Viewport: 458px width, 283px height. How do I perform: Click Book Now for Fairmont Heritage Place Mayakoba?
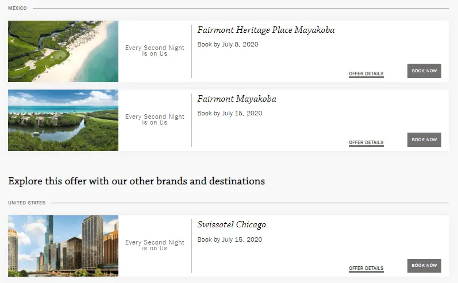coord(424,71)
